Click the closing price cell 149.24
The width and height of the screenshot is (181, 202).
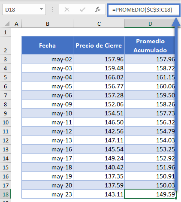pyautogui.click(x=99, y=158)
